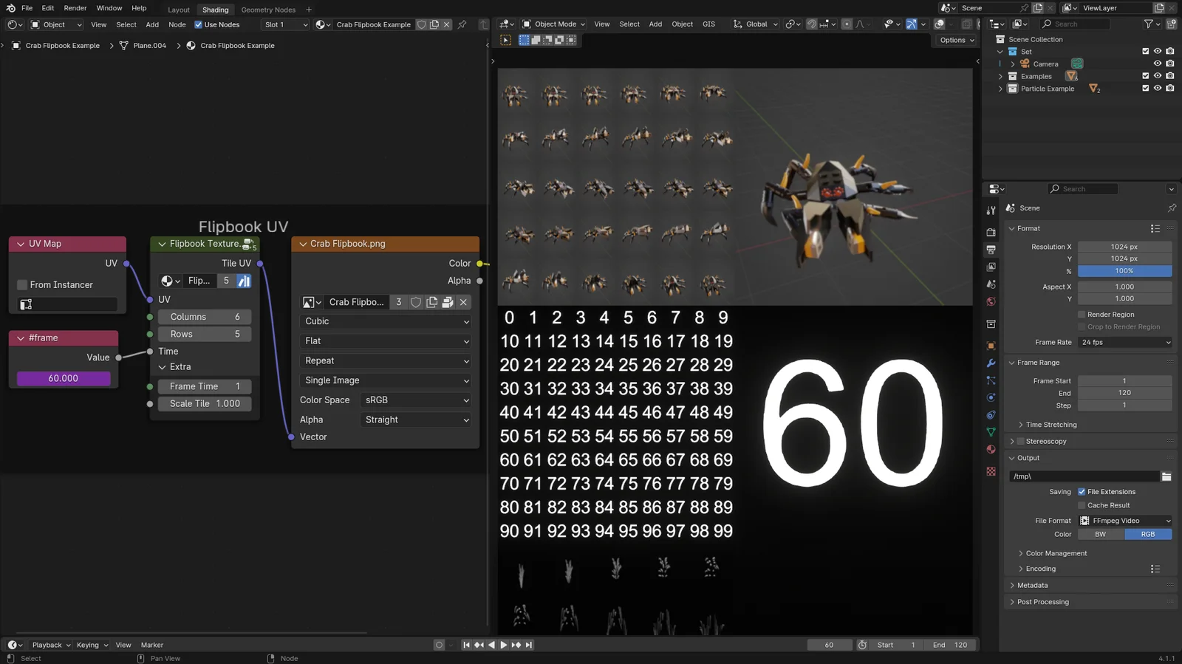The image size is (1182, 664).
Task: Disable the File Extensions checkbox
Action: point(1082,492)
